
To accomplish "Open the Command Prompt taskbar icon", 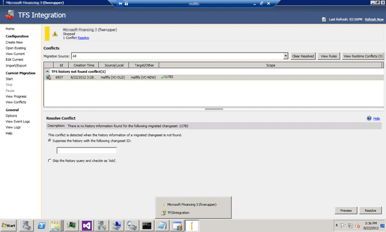I will coord(147,225).
